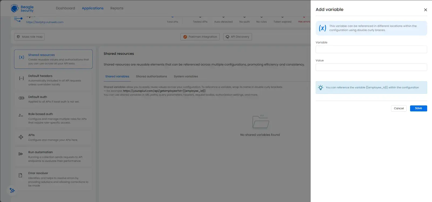This screenshot has width=432, height=202.
Task: Click the Save button
Action: [418, 108]
